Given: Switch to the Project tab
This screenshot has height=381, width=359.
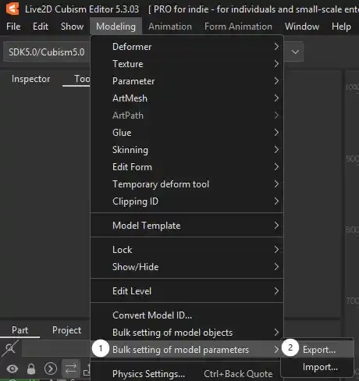Looking at the screenshot, I should [67, 330].
